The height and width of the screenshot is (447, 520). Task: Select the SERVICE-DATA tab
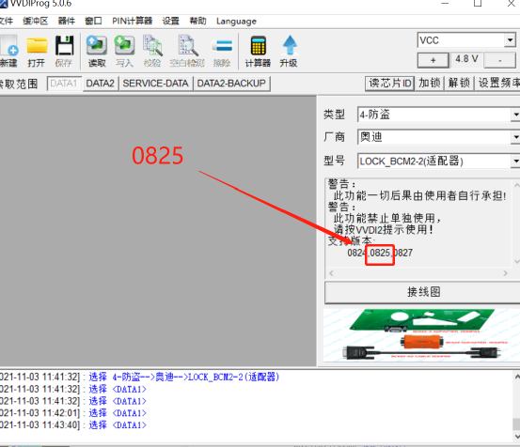[x=155, y=84]
